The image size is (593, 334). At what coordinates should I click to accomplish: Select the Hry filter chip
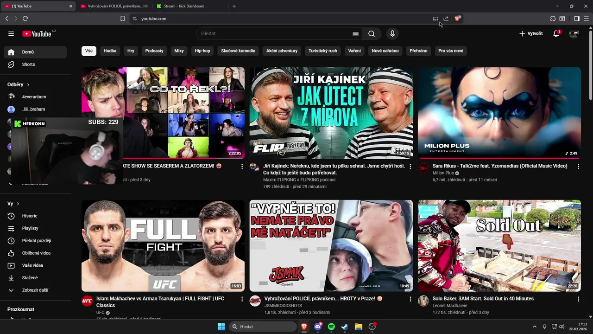(x=131, y=51)
